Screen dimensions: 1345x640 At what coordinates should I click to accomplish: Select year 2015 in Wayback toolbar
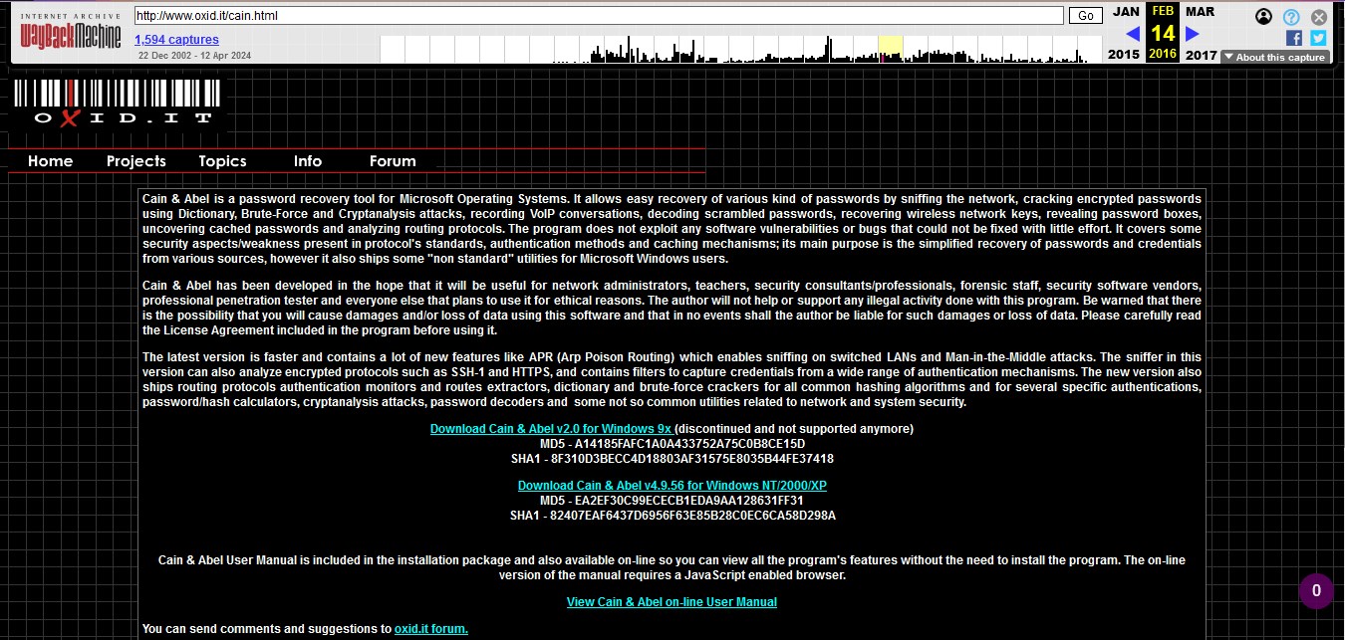pyautogui.click(x=1124, y=55)
